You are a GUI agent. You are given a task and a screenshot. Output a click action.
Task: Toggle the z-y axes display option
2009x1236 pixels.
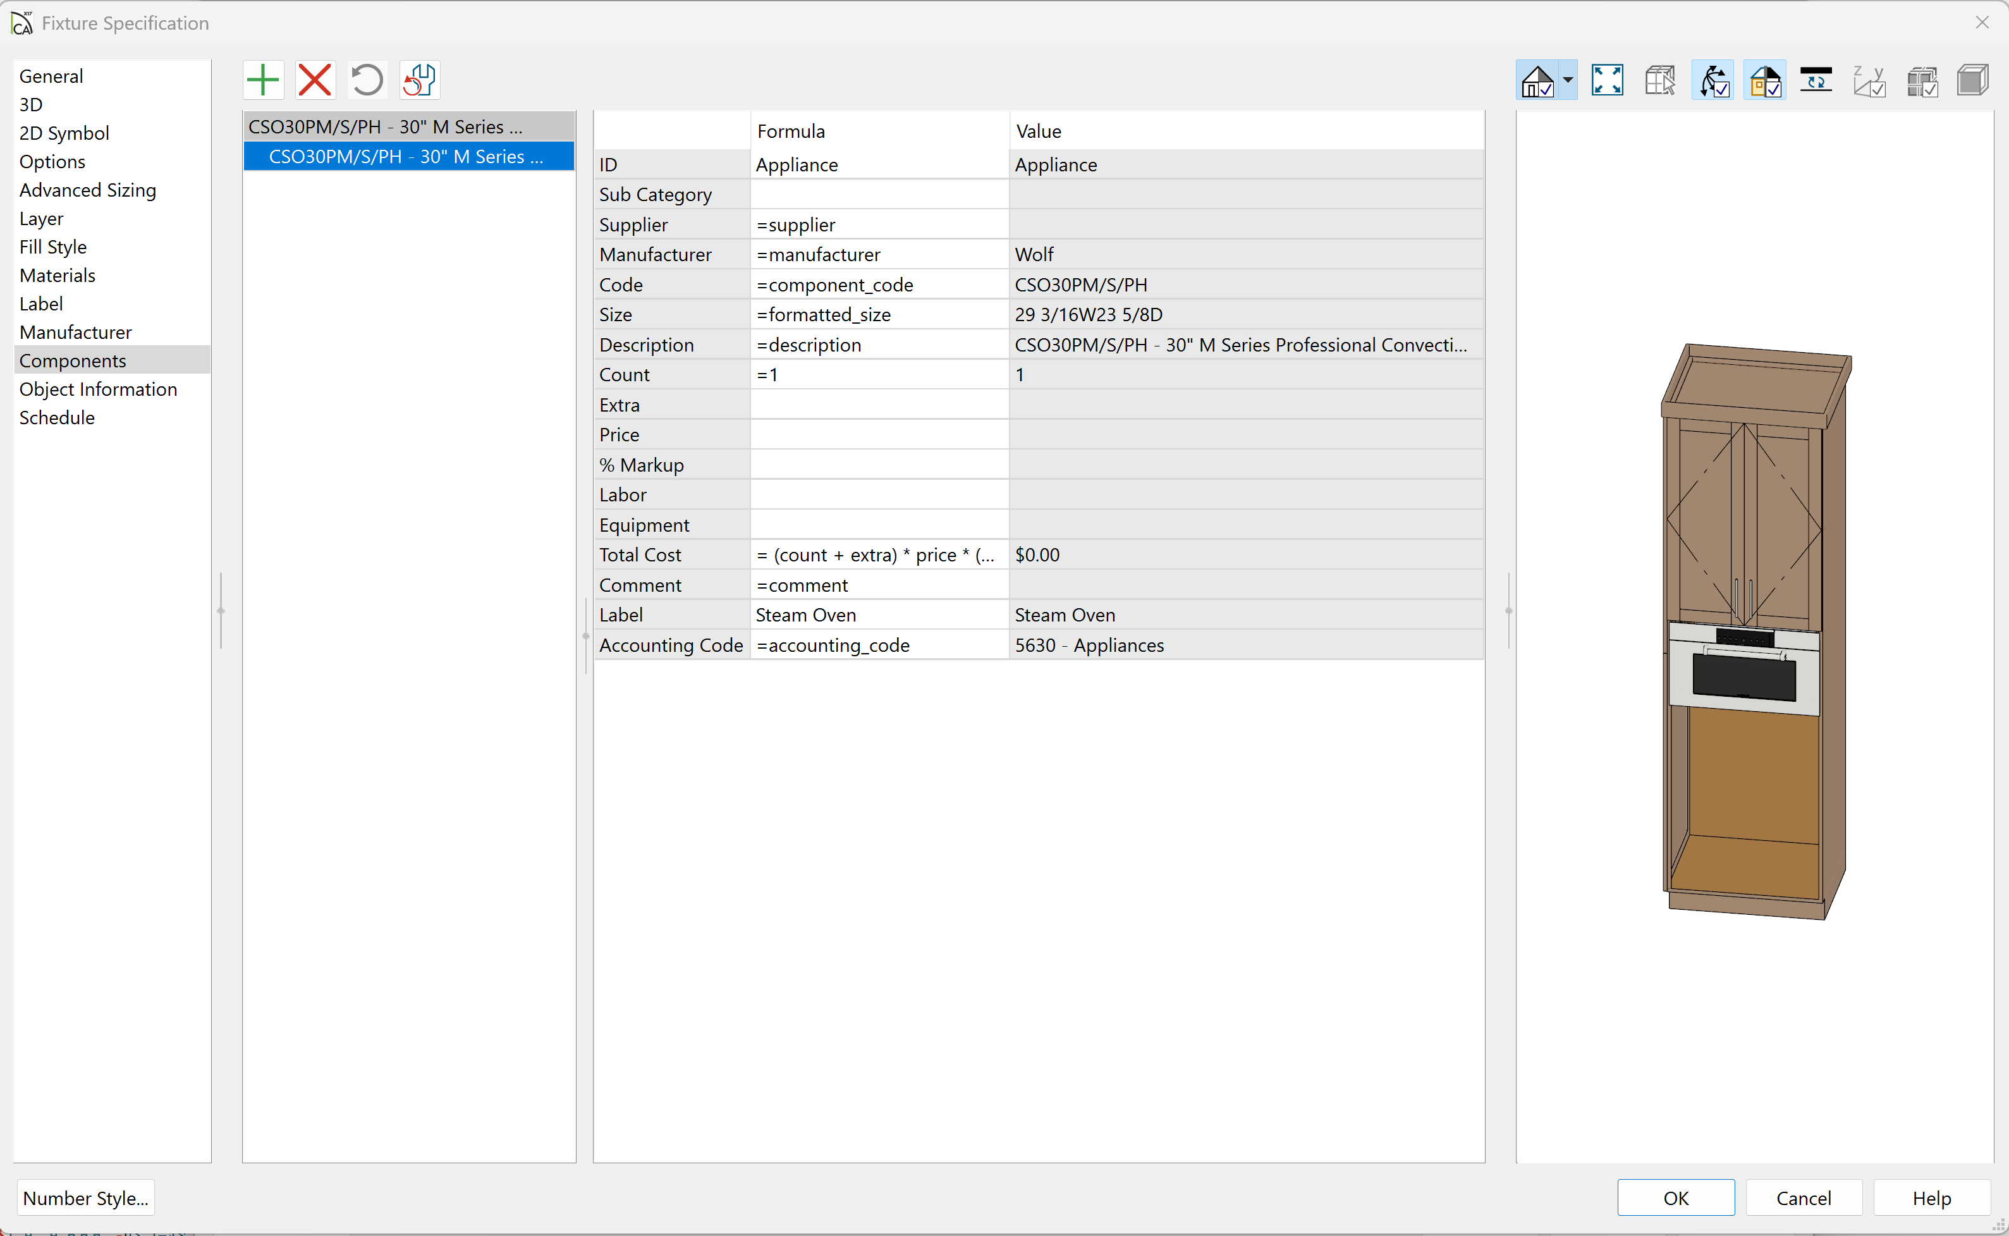point(1869,80)
